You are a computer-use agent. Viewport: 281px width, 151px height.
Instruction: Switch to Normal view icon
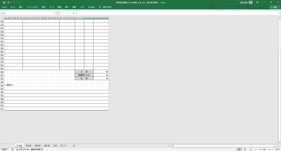tap(239, 149)
